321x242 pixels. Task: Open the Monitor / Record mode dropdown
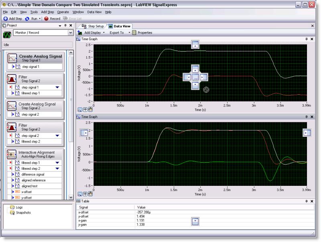click(x=71, y=33)
